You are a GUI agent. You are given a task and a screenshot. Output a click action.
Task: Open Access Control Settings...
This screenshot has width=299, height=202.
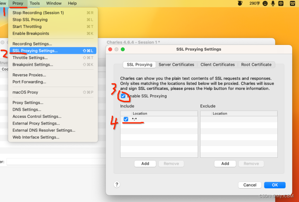[53, 116]
